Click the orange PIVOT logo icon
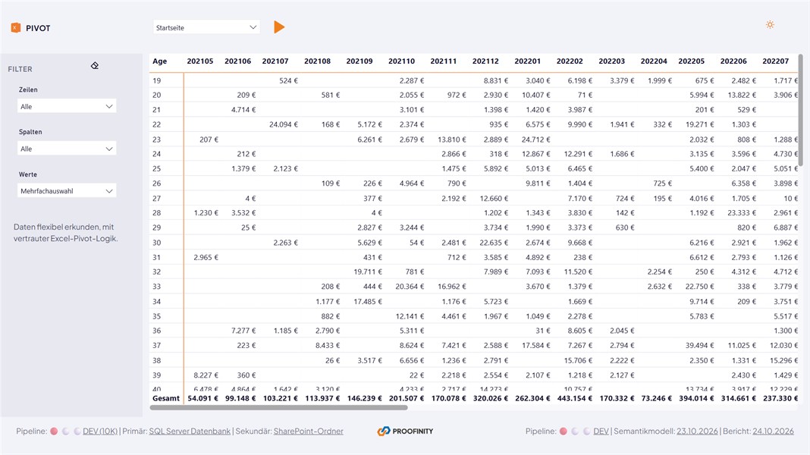The width and height of the screenshot is (810, 455). click(16, 28)
